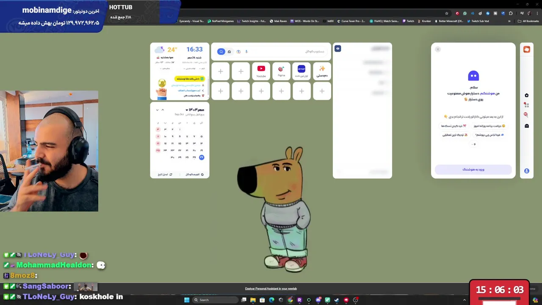Open the Figma shortcut tile
542x305 pixels.
pos(281,71)
